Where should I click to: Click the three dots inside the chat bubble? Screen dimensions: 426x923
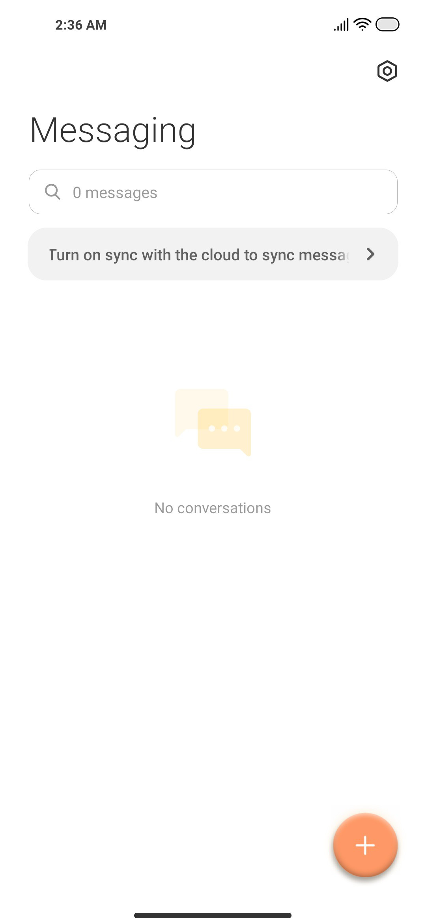[x=224, y=428]
